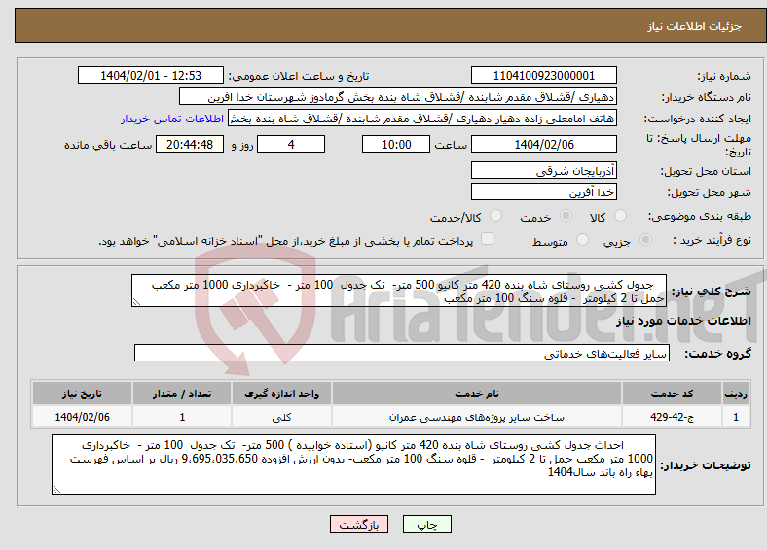The width and height of the screenshot is (767, 550).
Task: Click the چاپ (print) button
Action: [427, 524]
